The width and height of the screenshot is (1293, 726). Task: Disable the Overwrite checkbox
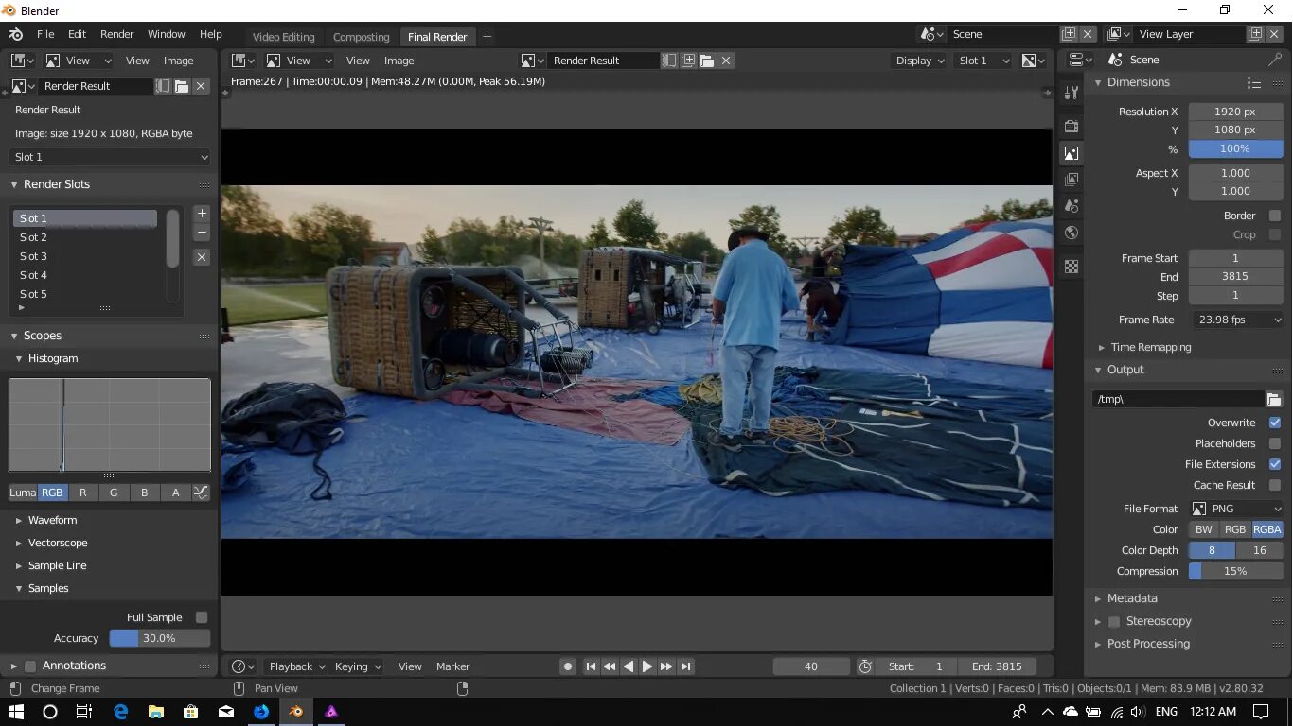coord(1275,423)
